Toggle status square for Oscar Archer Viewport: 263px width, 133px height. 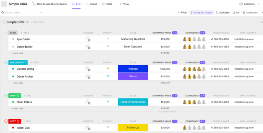point(13,76)
